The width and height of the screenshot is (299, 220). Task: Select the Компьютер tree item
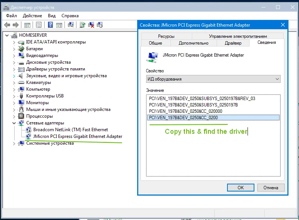coord(38,89)
